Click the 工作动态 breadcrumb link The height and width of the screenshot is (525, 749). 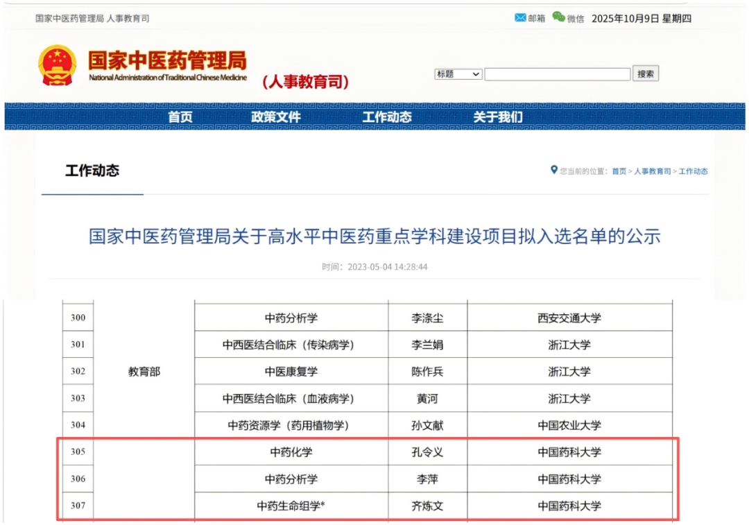693,171
